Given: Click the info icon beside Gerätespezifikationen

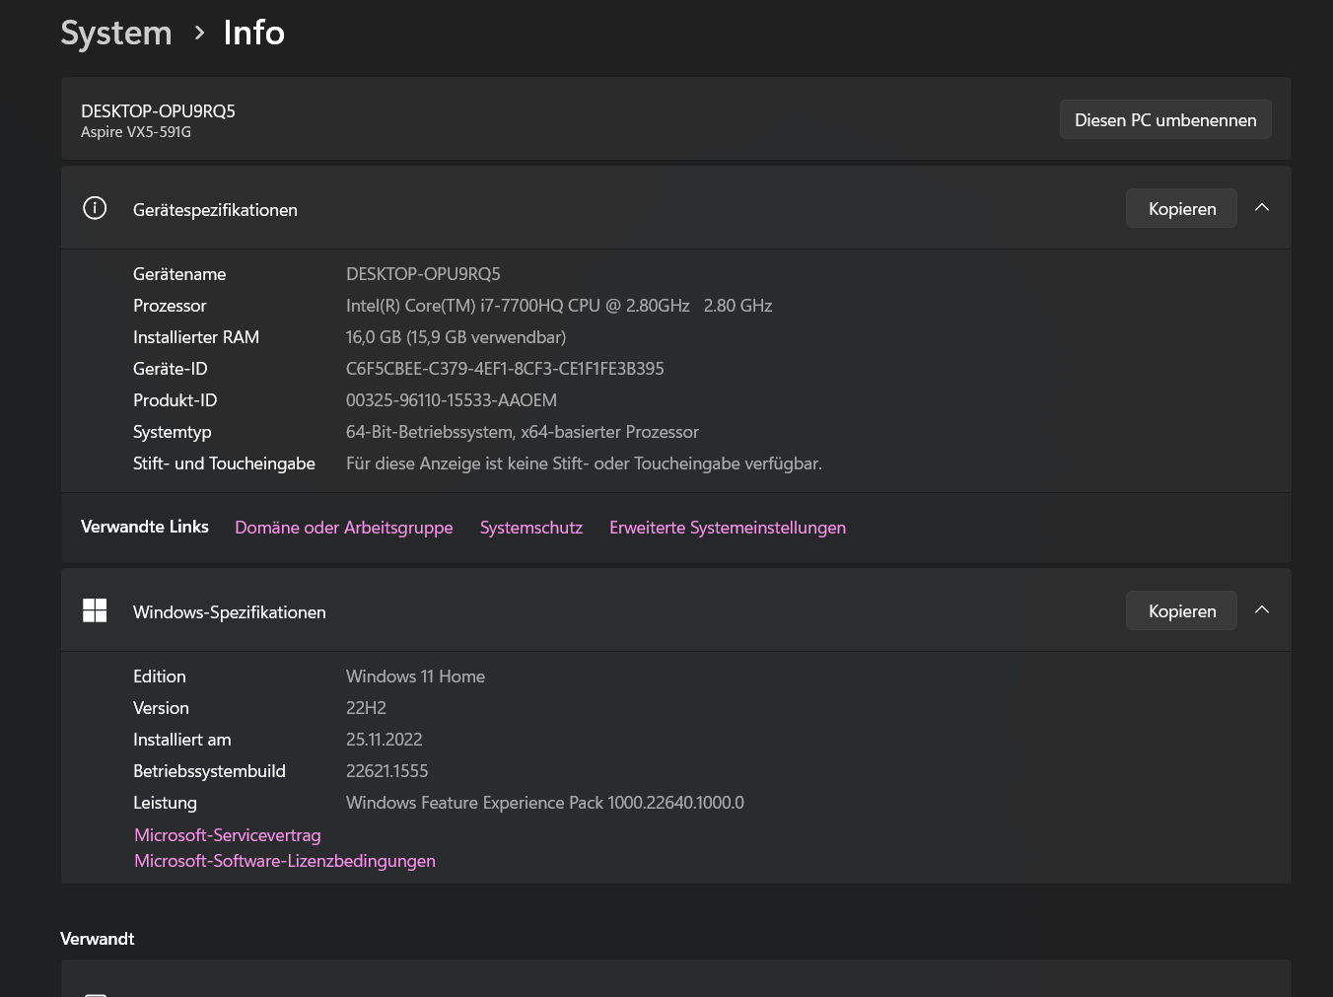Looking at the screenshot, I should click(95, 207).
